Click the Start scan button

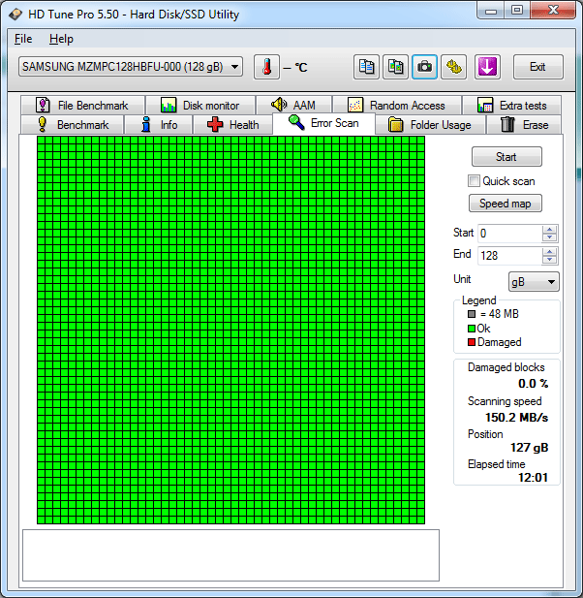click(x=506, y=157)
